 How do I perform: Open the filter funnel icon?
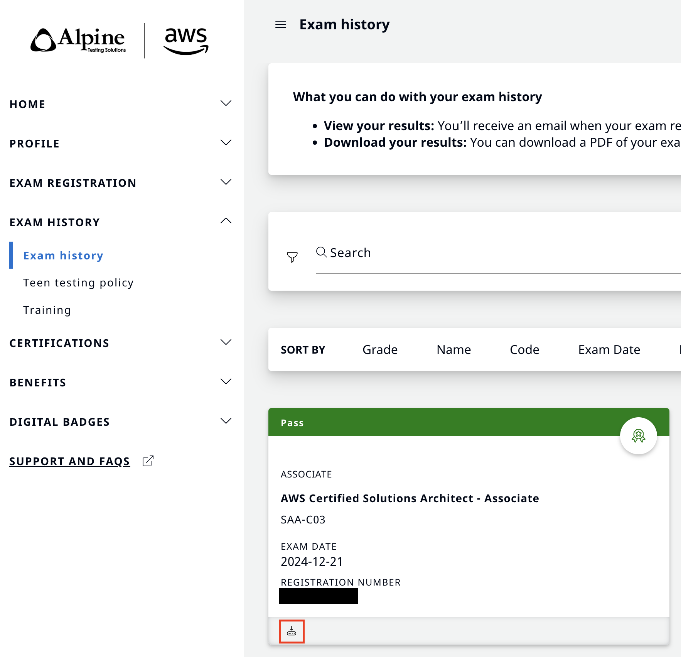(x=292, y=257)
